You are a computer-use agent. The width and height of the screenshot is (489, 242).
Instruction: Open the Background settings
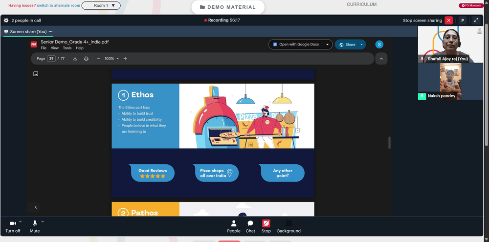click(289, 226)
